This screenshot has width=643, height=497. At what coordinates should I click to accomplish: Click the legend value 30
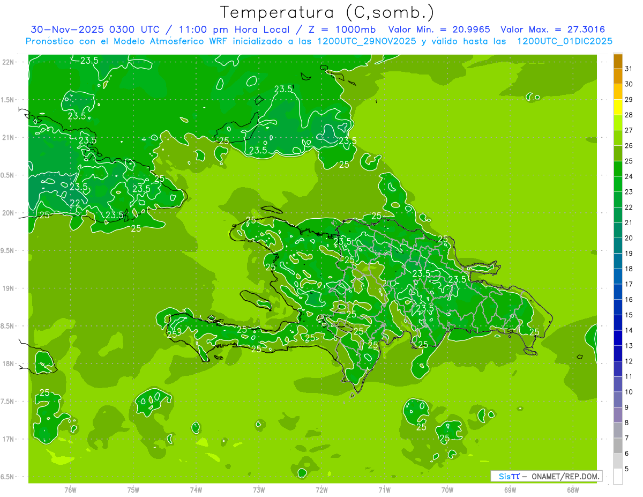pos(629,84)
